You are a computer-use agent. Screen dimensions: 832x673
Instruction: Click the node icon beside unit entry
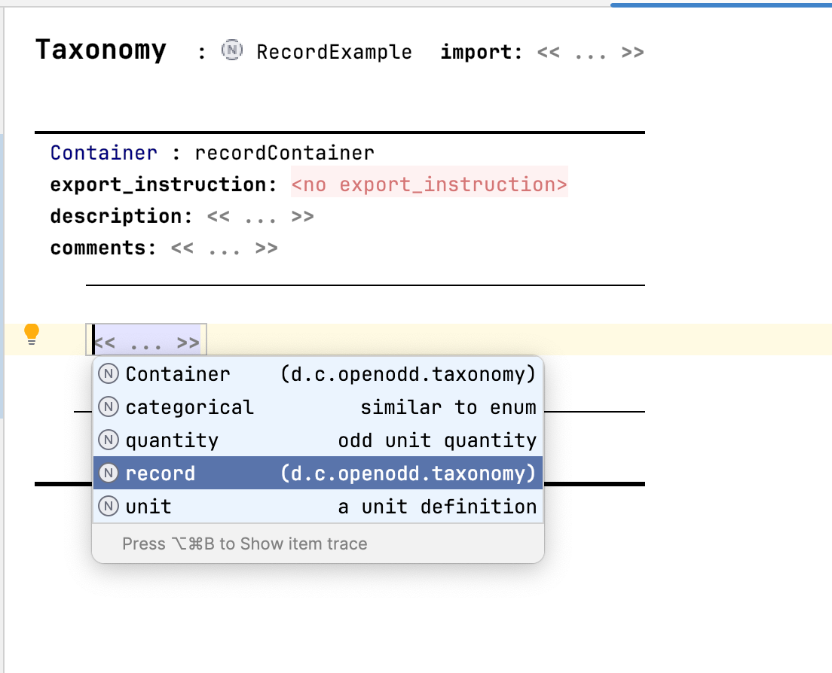click(109, 507)
